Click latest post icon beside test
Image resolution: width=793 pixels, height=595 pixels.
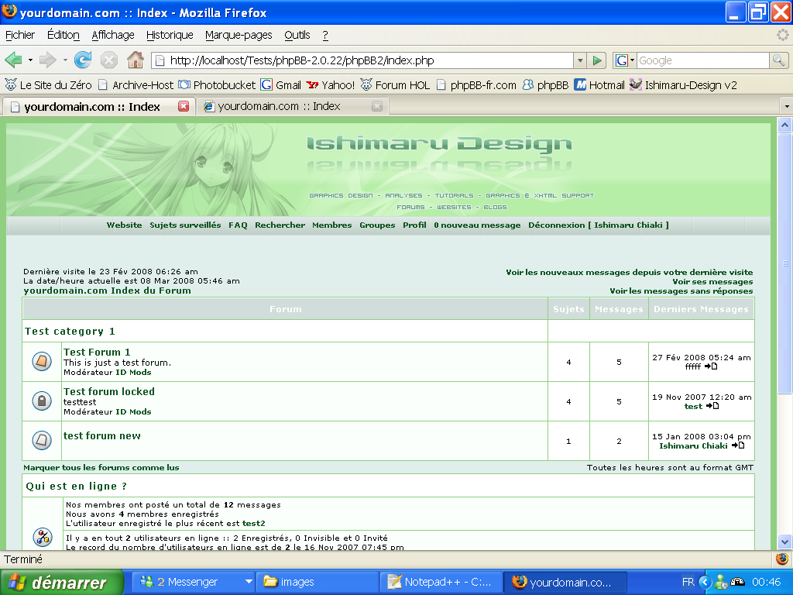pyautogui.click(x=712, y=406)
